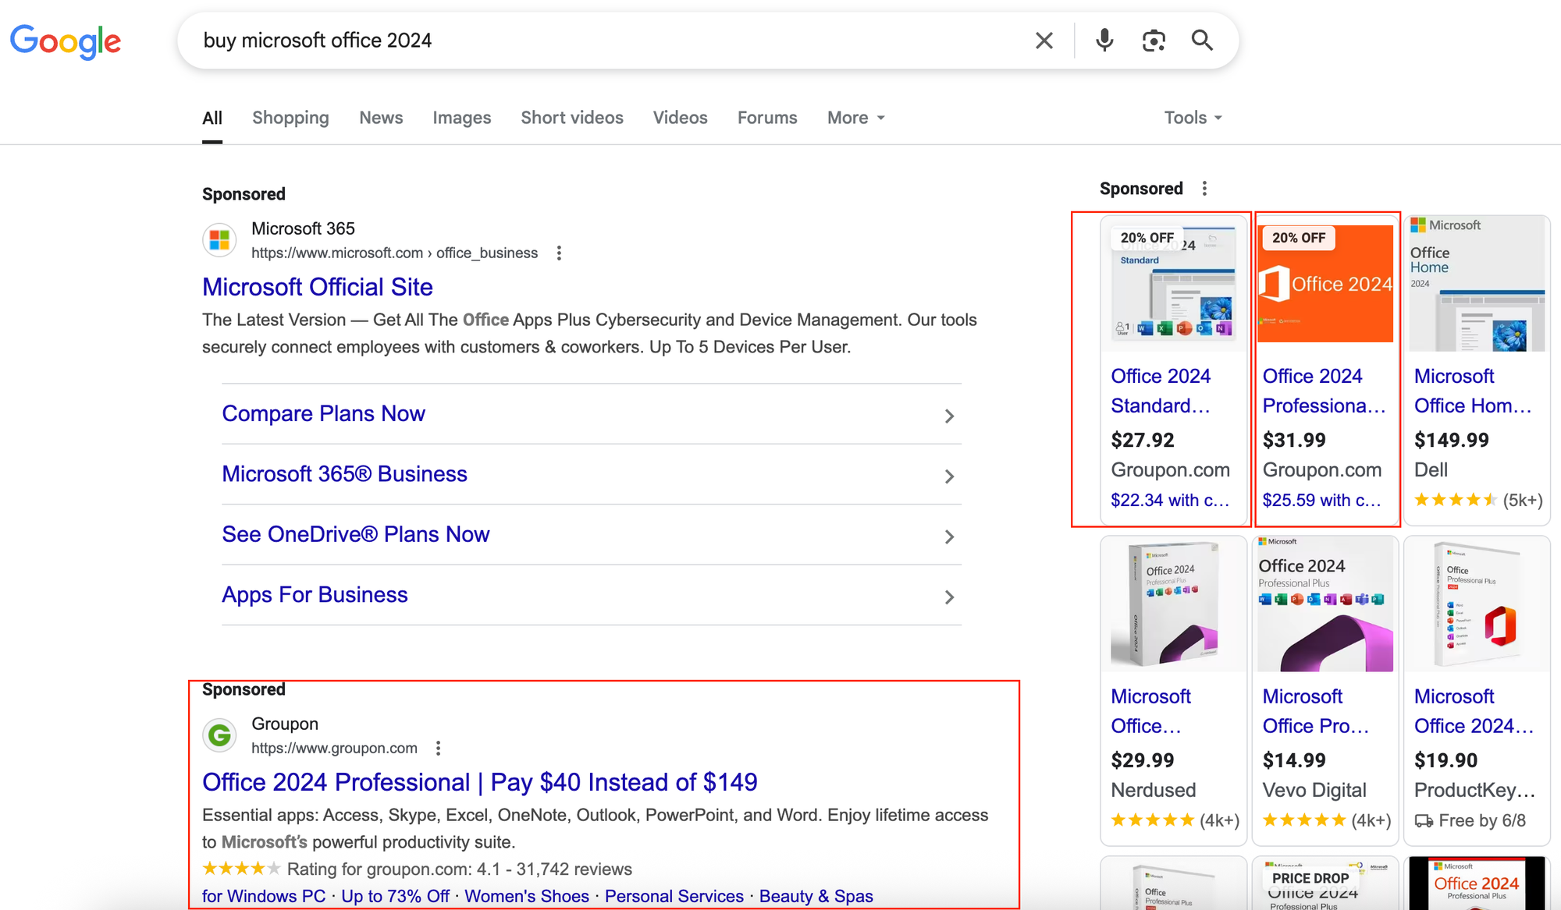The width and height of the screenshot is (1561, 910).
Task: Open Microsoft 365® Business sitelink
Action: click(x=344, y=474)
